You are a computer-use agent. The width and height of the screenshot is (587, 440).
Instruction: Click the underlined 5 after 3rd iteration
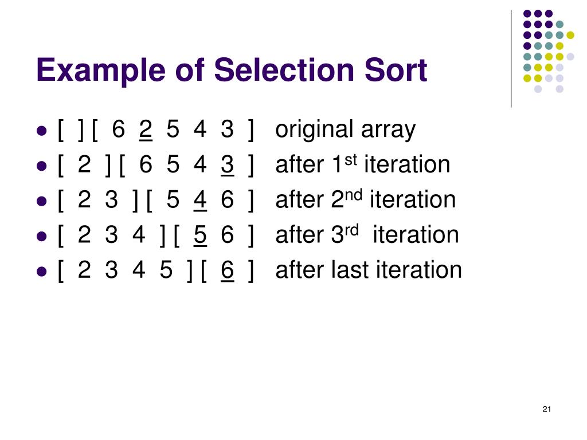point(200,235)
